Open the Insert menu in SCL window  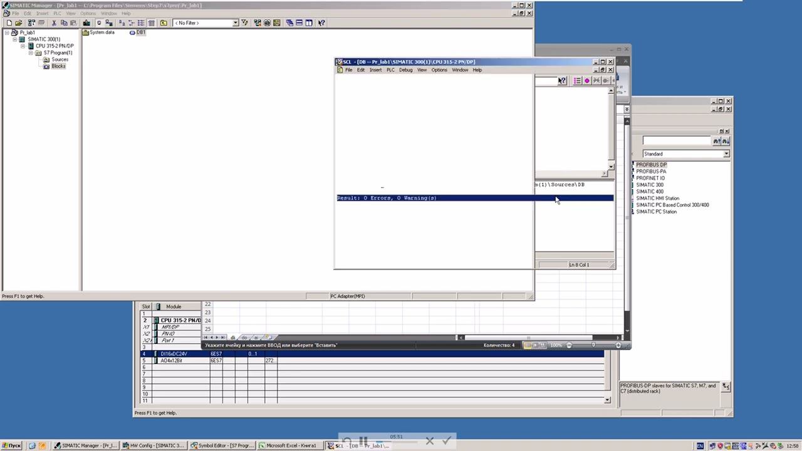pyautogui.click(x=375, y=70)
